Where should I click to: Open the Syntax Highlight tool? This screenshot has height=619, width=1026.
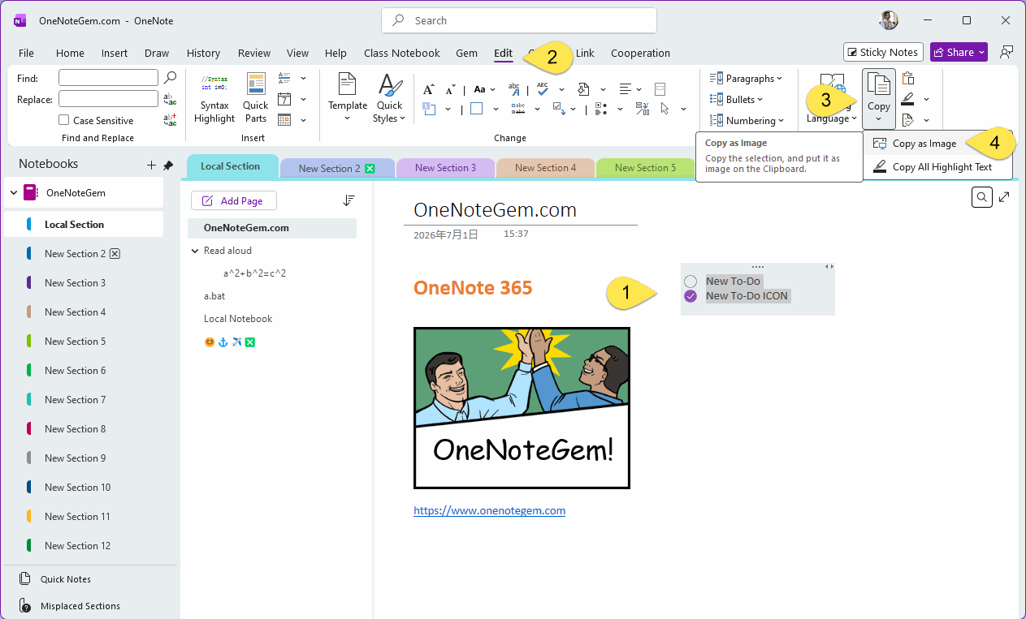click(x=214, y=98)
